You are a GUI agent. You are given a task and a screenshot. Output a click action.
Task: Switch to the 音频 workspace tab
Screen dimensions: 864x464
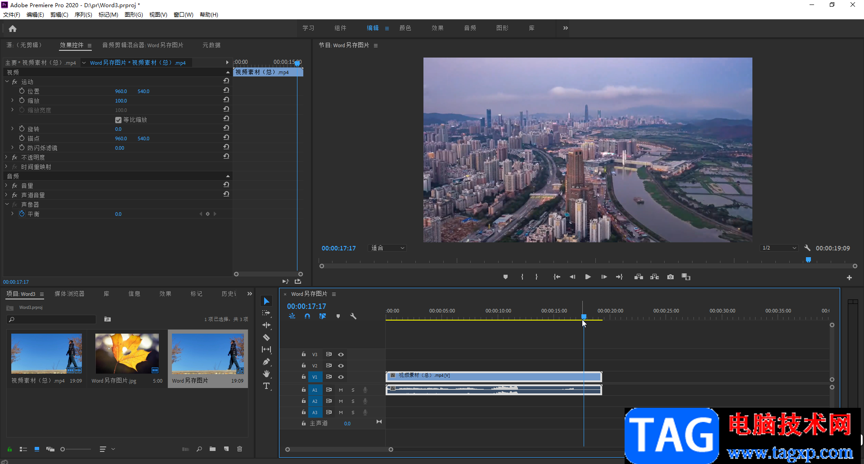point(470,28)
